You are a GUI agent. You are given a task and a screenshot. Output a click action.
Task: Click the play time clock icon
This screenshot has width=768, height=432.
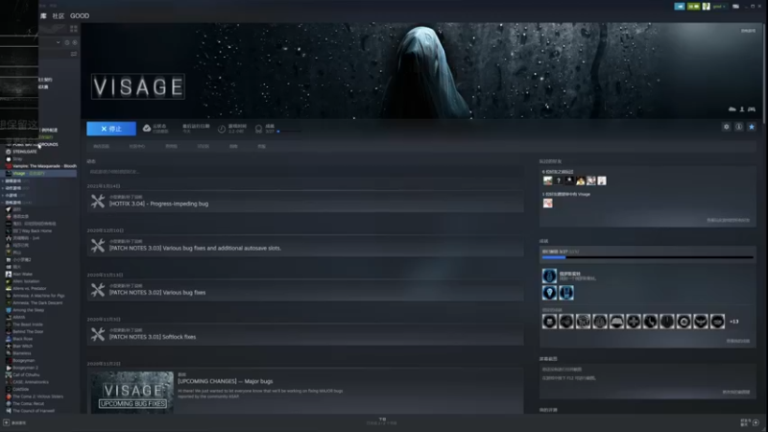coord(222,129)
